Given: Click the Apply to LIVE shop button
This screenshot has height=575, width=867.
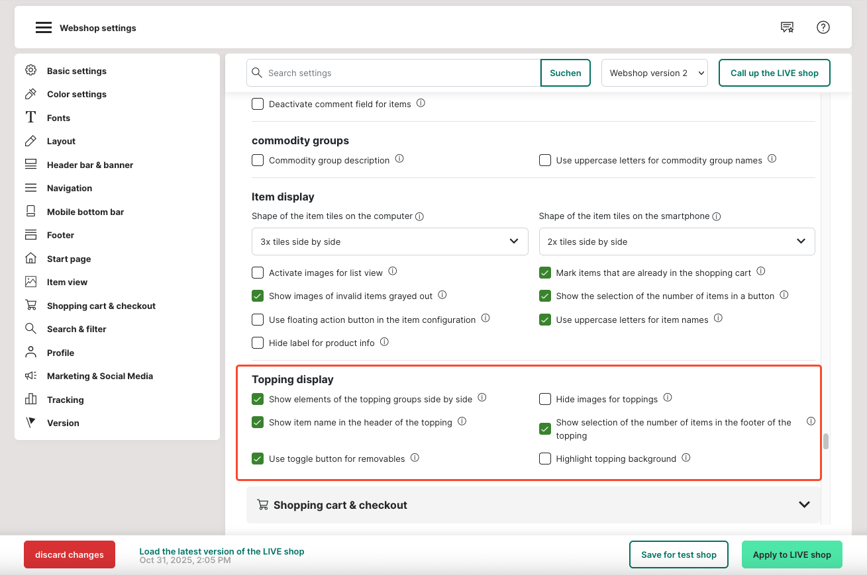Looking at the screenshot, I should tap(791, 554).
